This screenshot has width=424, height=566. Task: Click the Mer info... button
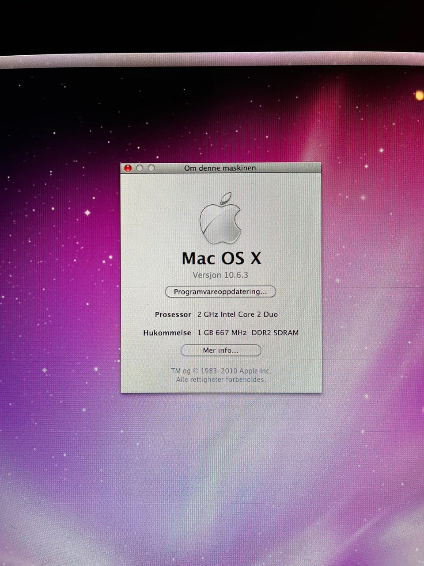coord(221,350)
